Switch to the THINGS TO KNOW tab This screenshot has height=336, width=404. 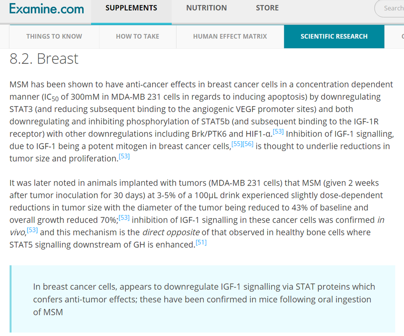(x=54, y=36)
